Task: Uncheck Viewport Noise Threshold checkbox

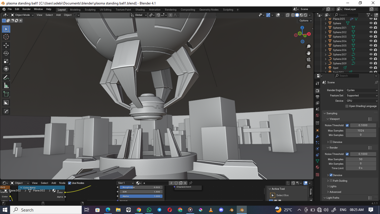Action: click(x=347, y=125)
